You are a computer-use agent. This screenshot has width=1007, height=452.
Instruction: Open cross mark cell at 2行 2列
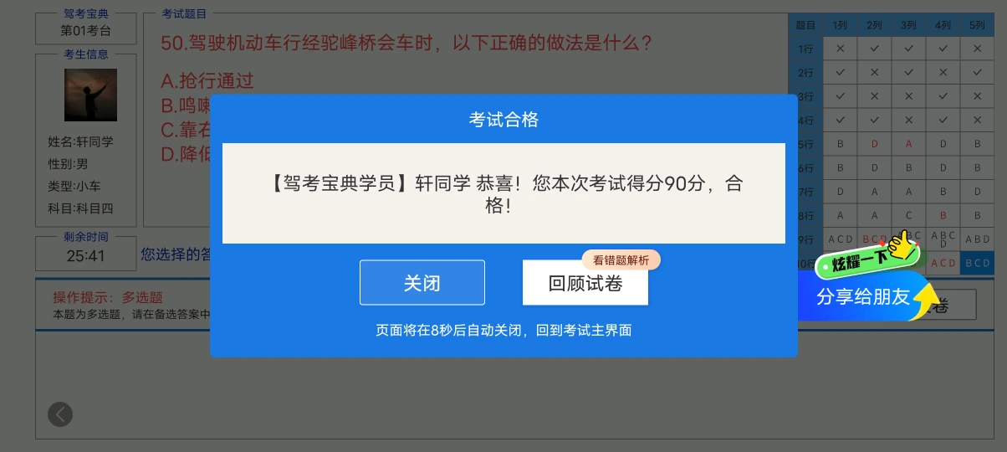[x=874, y=72]
